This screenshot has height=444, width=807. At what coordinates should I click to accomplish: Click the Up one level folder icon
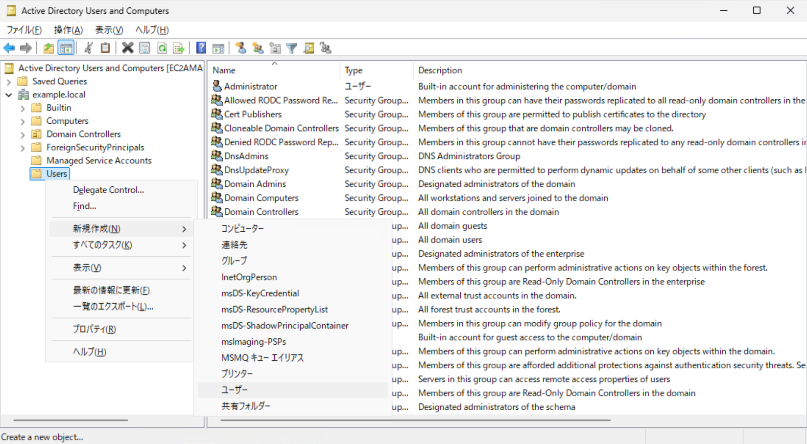(48, 48)
